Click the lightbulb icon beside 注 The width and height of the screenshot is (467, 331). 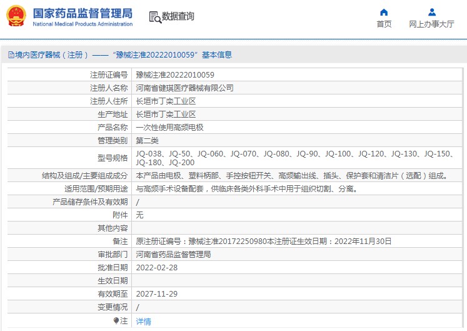tap(116, 320)
